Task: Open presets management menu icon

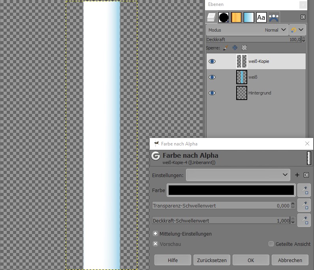Action: tap(306, 175)
